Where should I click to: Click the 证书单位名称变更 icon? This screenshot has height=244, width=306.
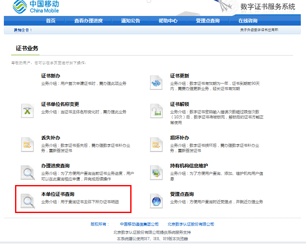[x=28, y=111]
